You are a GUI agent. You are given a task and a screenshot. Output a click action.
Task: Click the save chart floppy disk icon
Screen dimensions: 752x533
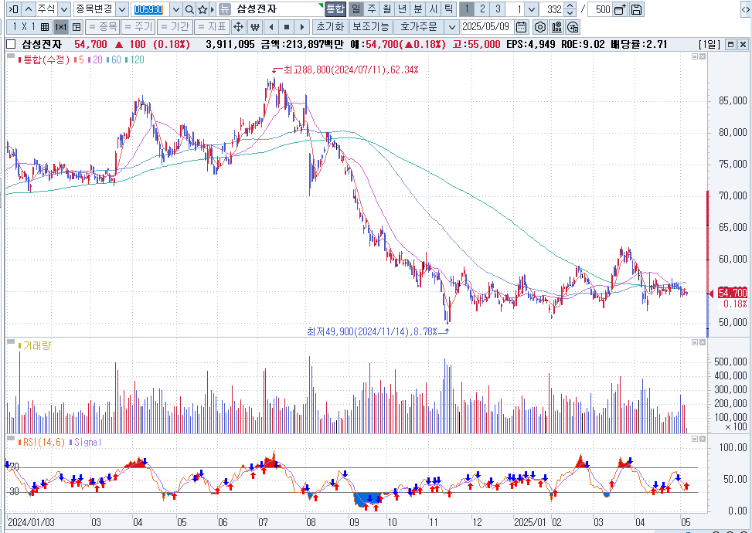coord(636,9)
